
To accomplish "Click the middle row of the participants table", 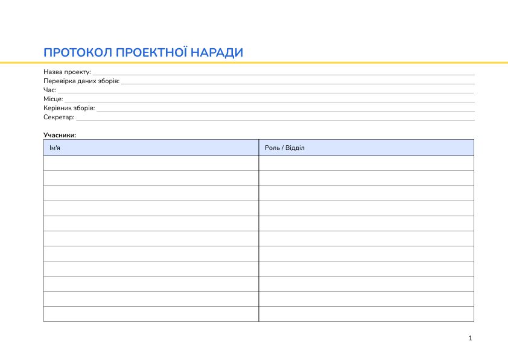I will tap(258, 238).
